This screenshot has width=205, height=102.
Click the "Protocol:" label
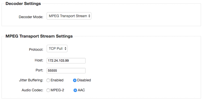click(x=36, y=50)
